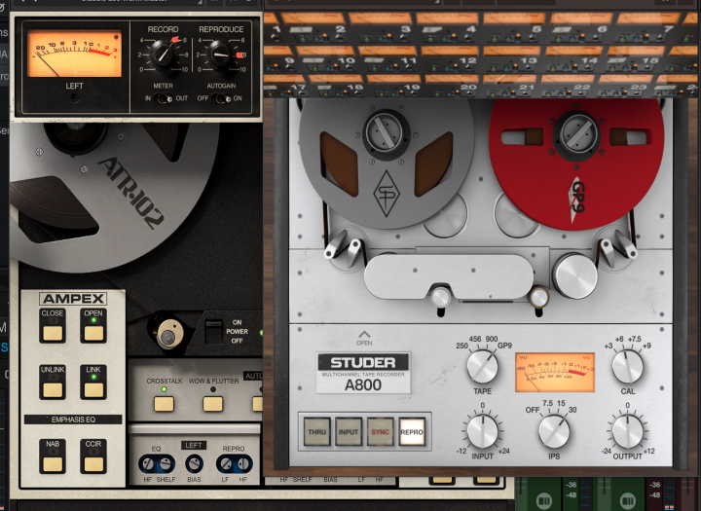Select NAB emphasis EQ
Screen dimensions: 701x511
point(53,462)
